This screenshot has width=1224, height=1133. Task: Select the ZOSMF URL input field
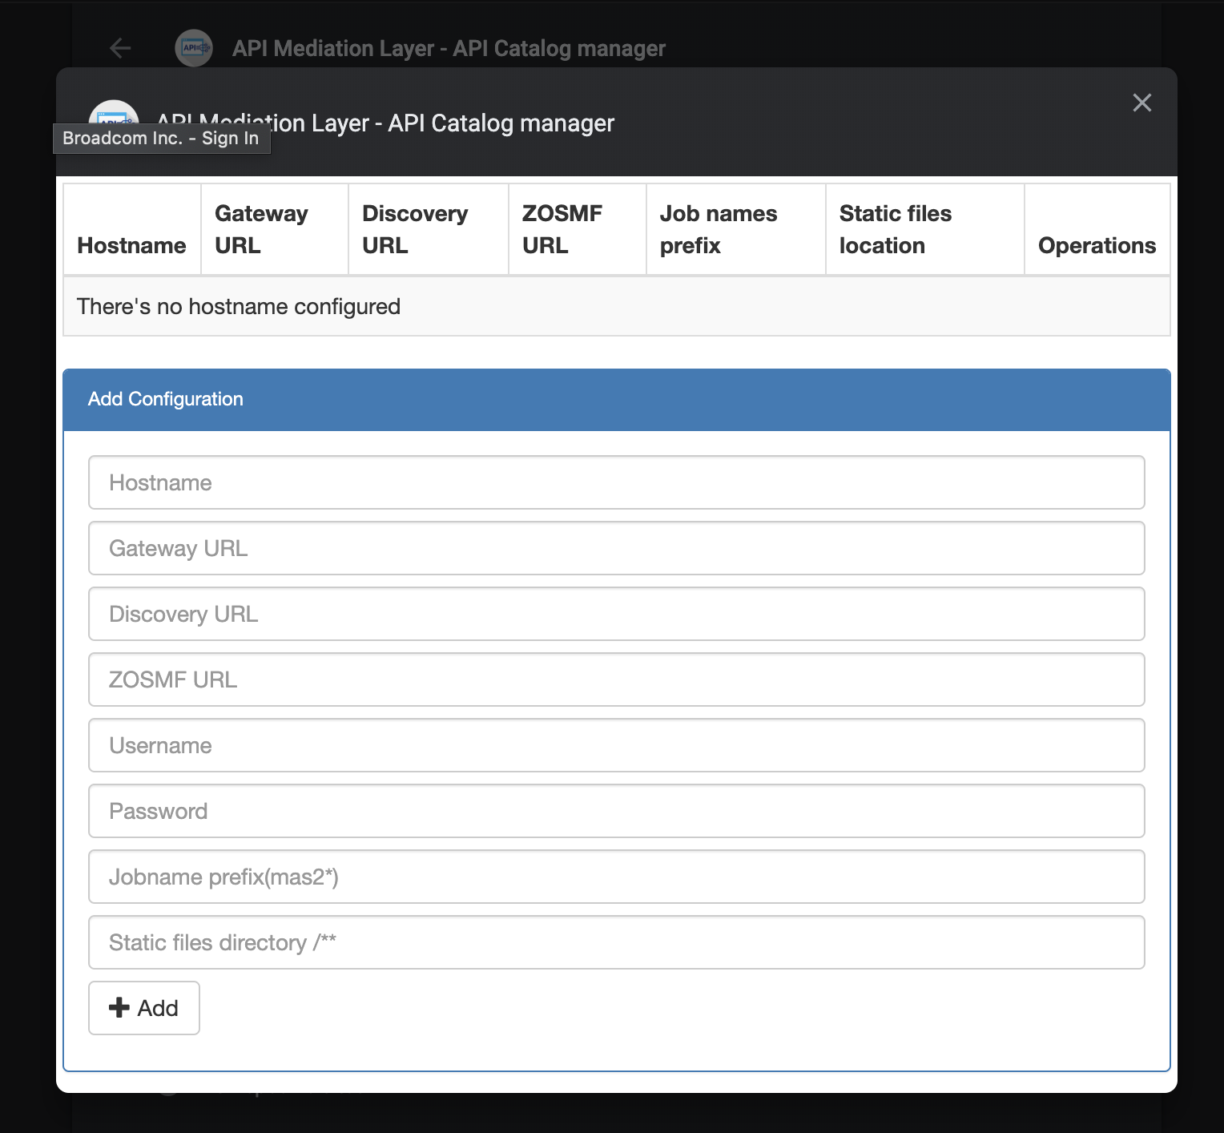pyautogui.click(x=616, y=679)
